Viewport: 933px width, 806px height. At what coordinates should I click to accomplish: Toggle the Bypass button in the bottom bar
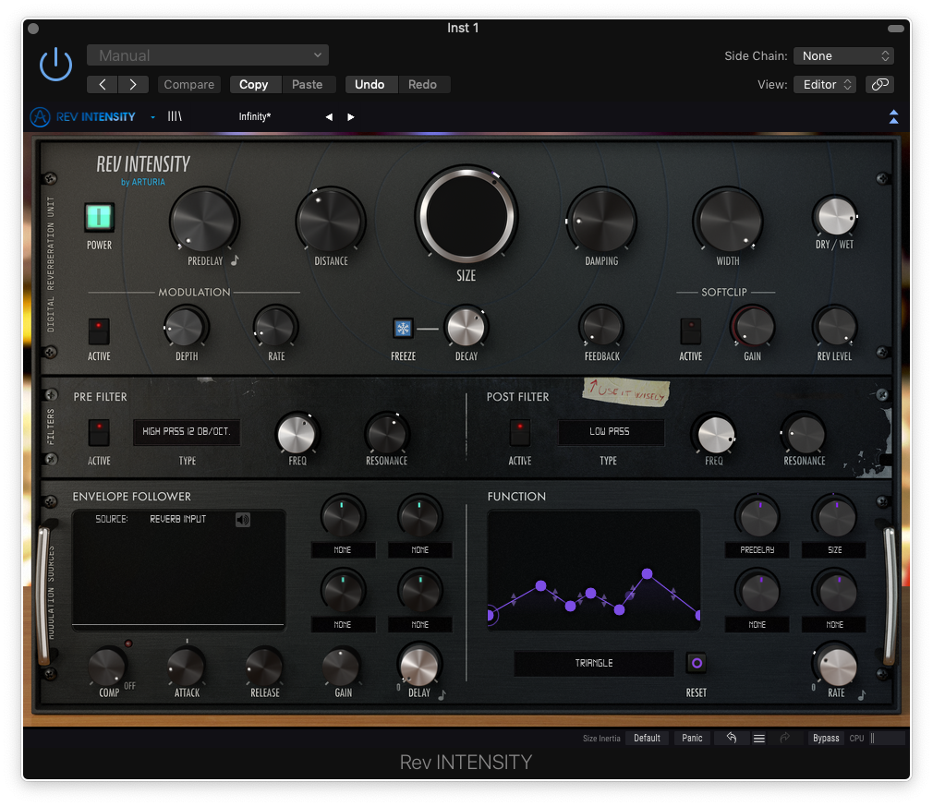[826, 739]
